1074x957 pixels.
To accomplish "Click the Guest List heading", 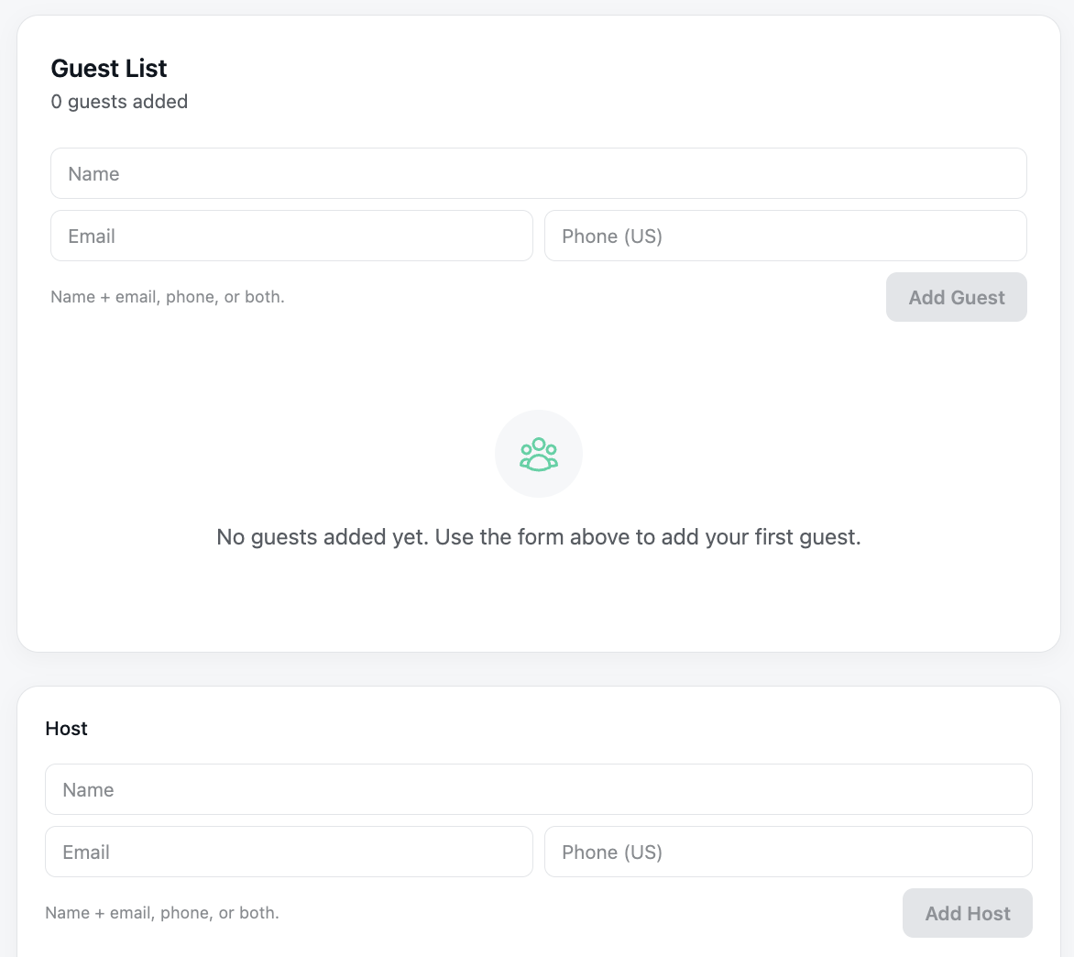I will pyautogui.click(x=109, y=69).
